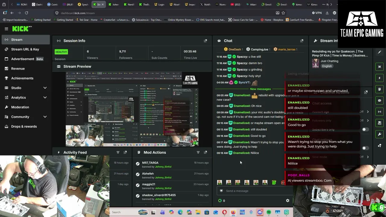The width and height of the screenshot is (386, 217).
Task: Click the 'maggis21' ban entry
Action: [173, 186]
